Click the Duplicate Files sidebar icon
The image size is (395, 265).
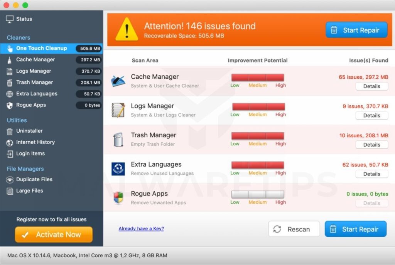click(10, 180)
